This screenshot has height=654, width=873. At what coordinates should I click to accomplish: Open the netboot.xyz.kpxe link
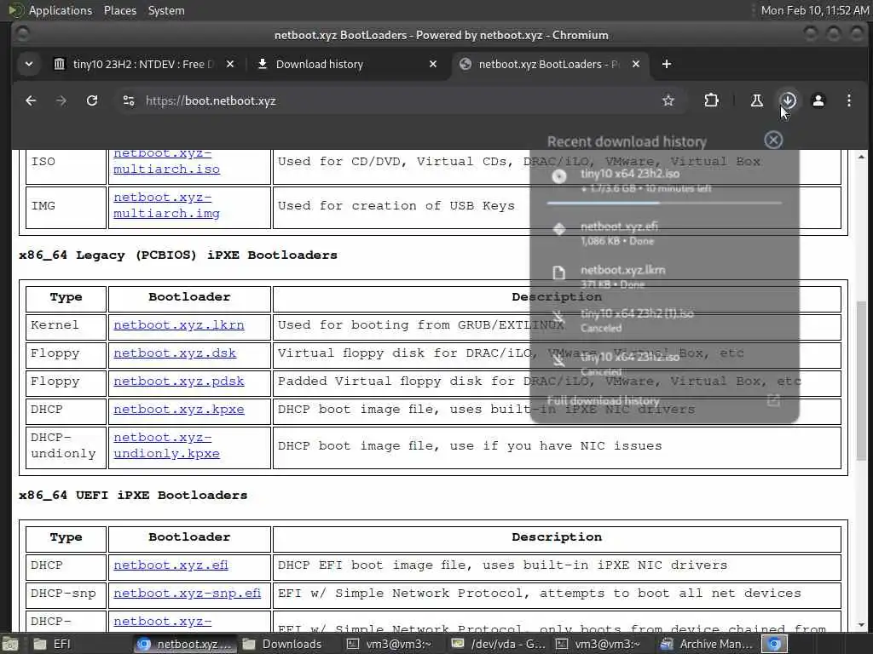(179, 410)
